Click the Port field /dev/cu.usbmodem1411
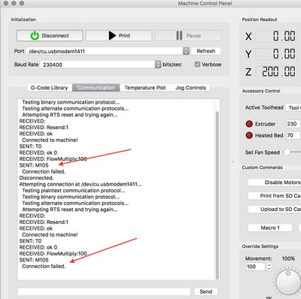This screenshot has width=301, height=299. coord(105,51)
